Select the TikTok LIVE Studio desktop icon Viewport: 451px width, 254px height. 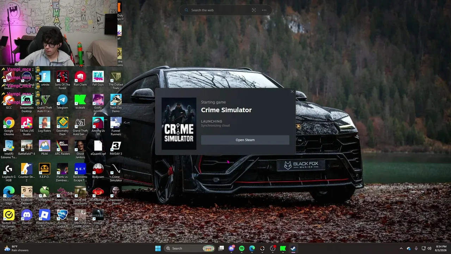tap(27, 127)
